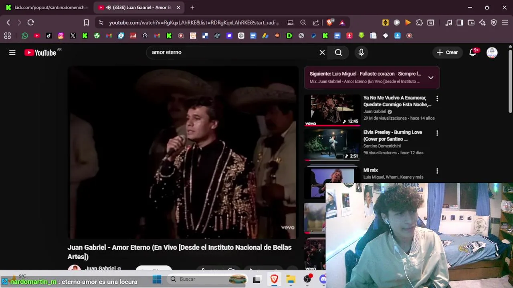Open Instagram bookmark

[x=61, y=36]
